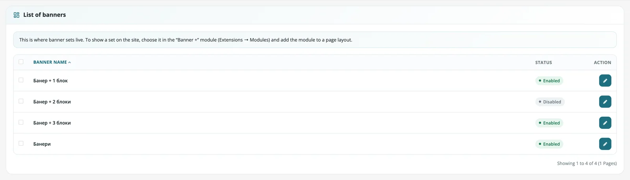The width and height of the screenshot is (630, 180).
Task: Click the banner name Банер + 3 блоки
Action: [52, 123]
